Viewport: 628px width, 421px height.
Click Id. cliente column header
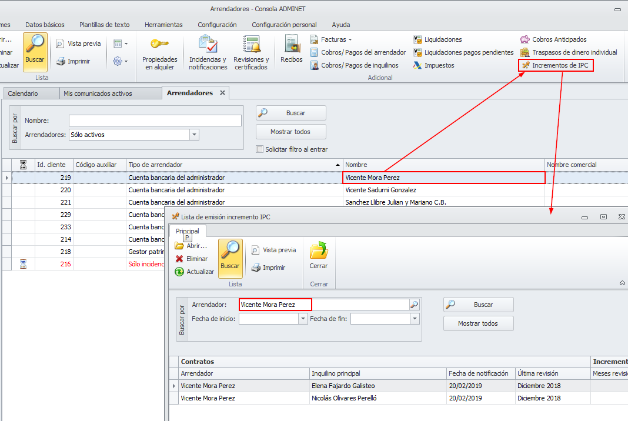click(54, 165)
